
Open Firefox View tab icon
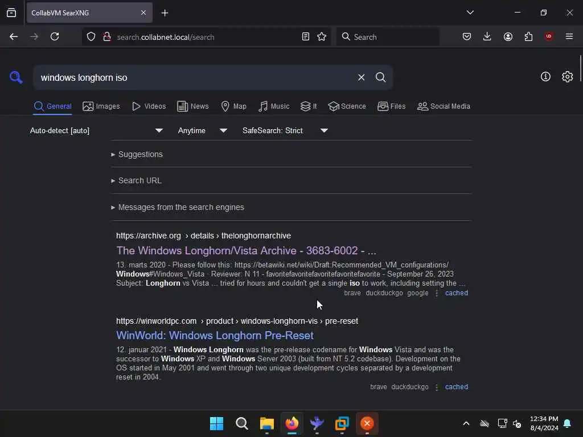pos(11,13)
